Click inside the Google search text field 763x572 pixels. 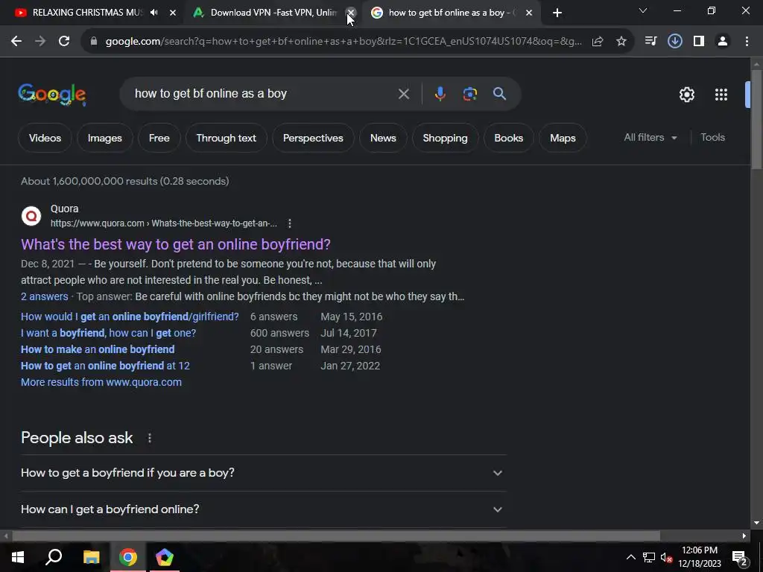[x=263, y=94]
